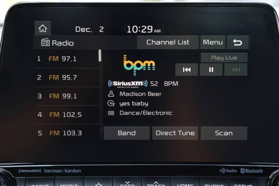Choose preset 2 FM 95.7
This screenshot has height=186, width=279.
coord(66,77)
